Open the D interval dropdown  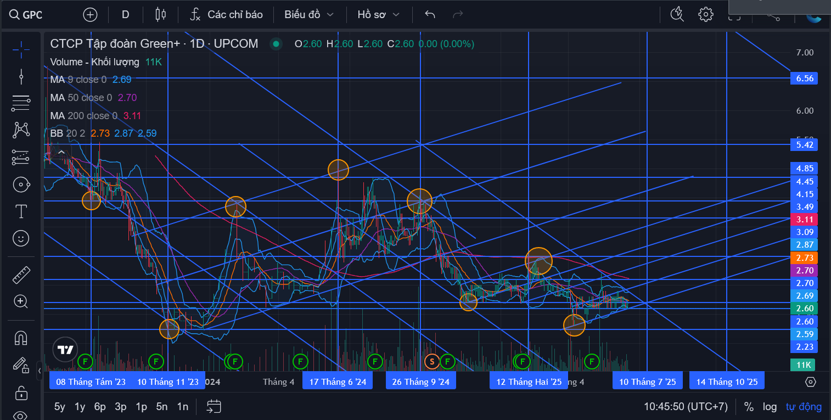click(125, 15)
